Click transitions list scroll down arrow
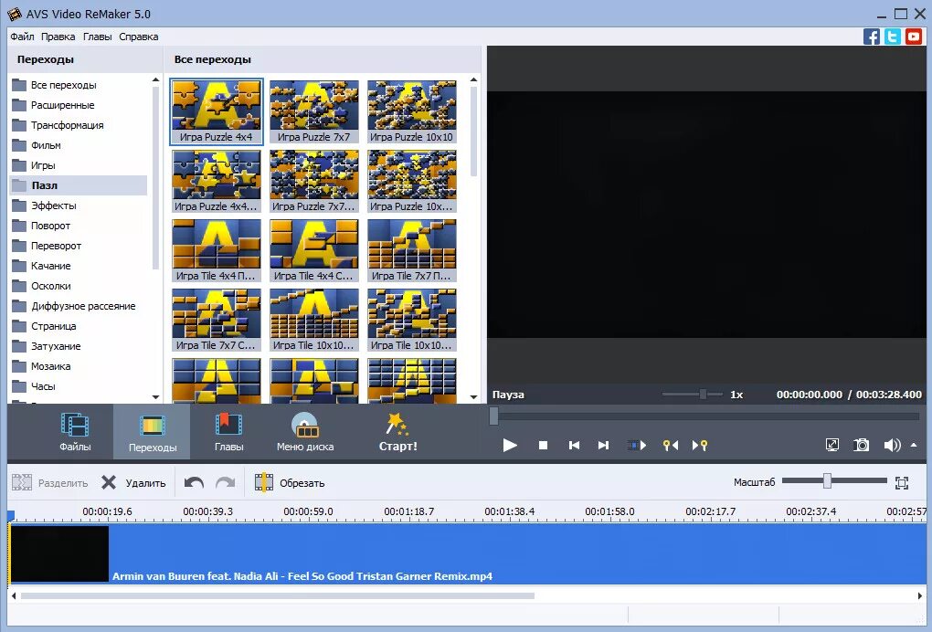This screenshot has height=632, width=932. click(x=473, y=396)
